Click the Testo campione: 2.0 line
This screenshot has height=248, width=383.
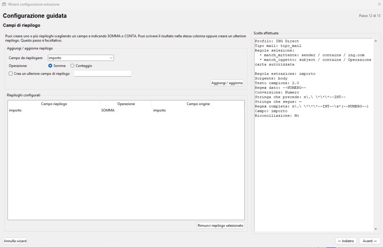(x=277, y=83)
